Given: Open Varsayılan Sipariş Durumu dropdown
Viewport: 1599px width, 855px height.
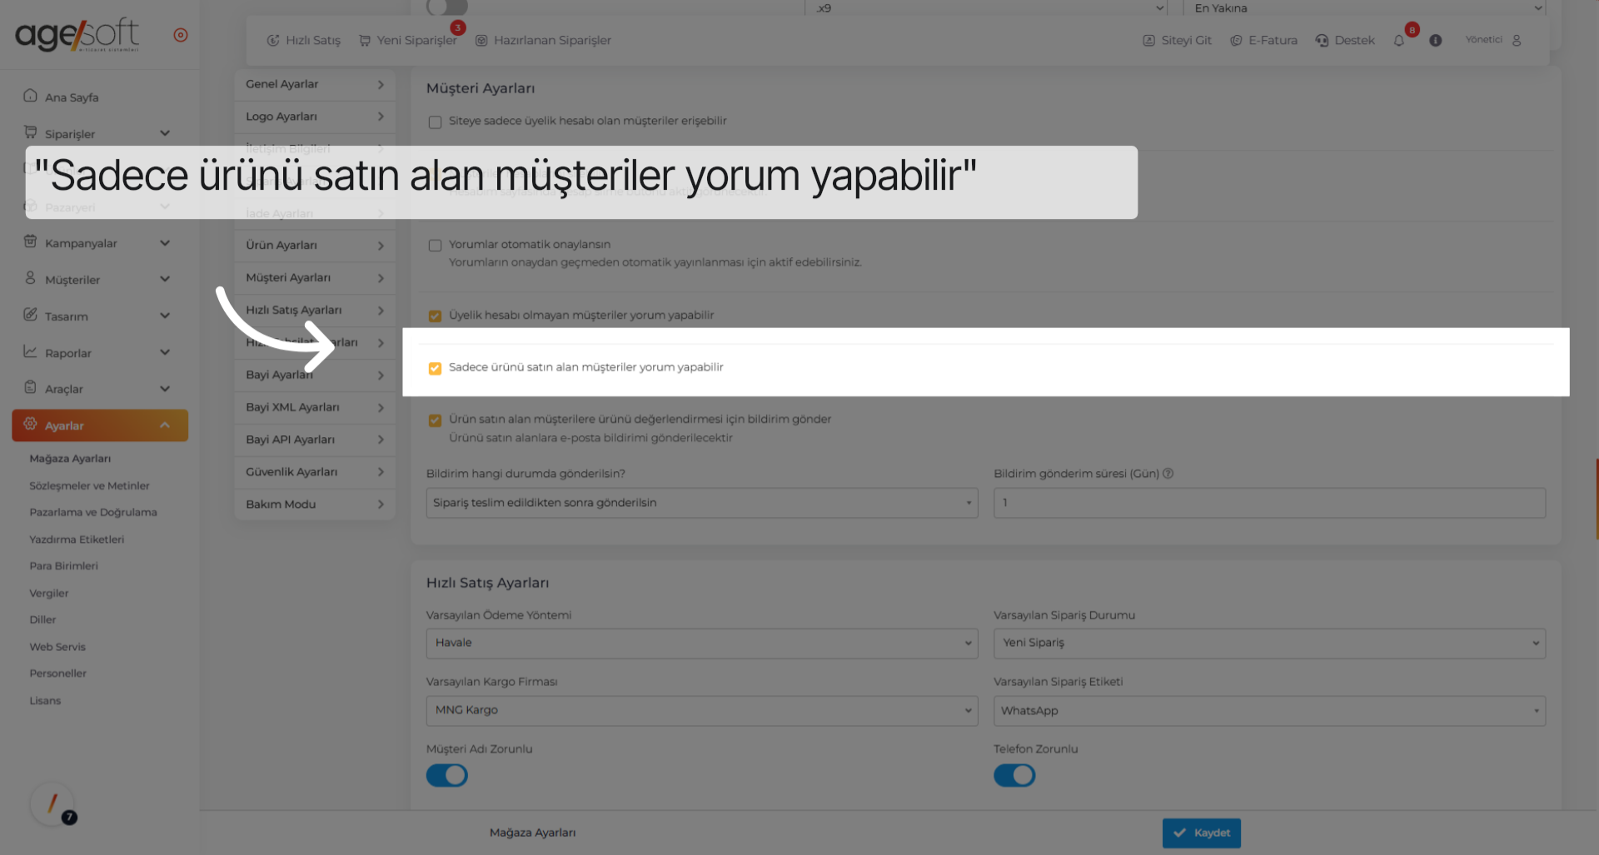Looking at the screenshot, I should click(1269, 643).
